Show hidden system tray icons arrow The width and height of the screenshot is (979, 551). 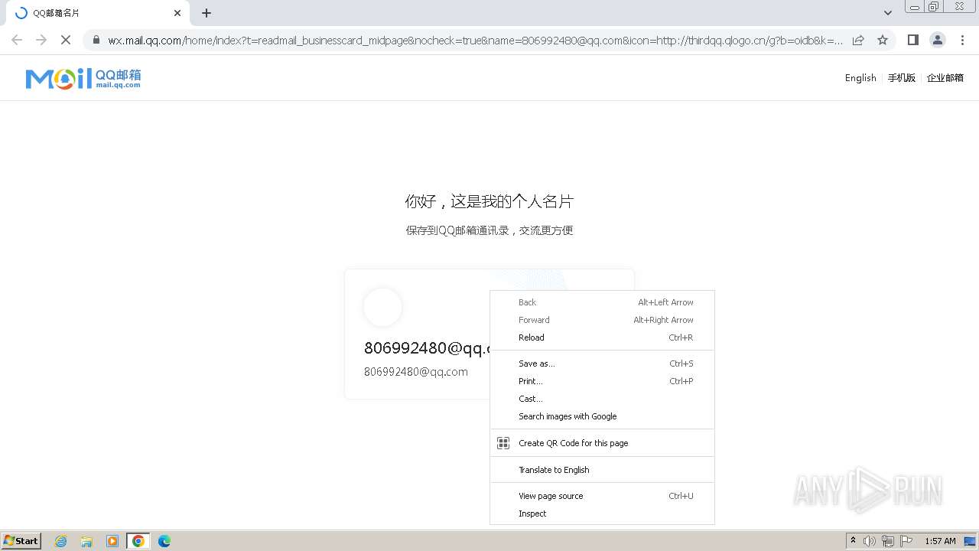click(853, 541)
